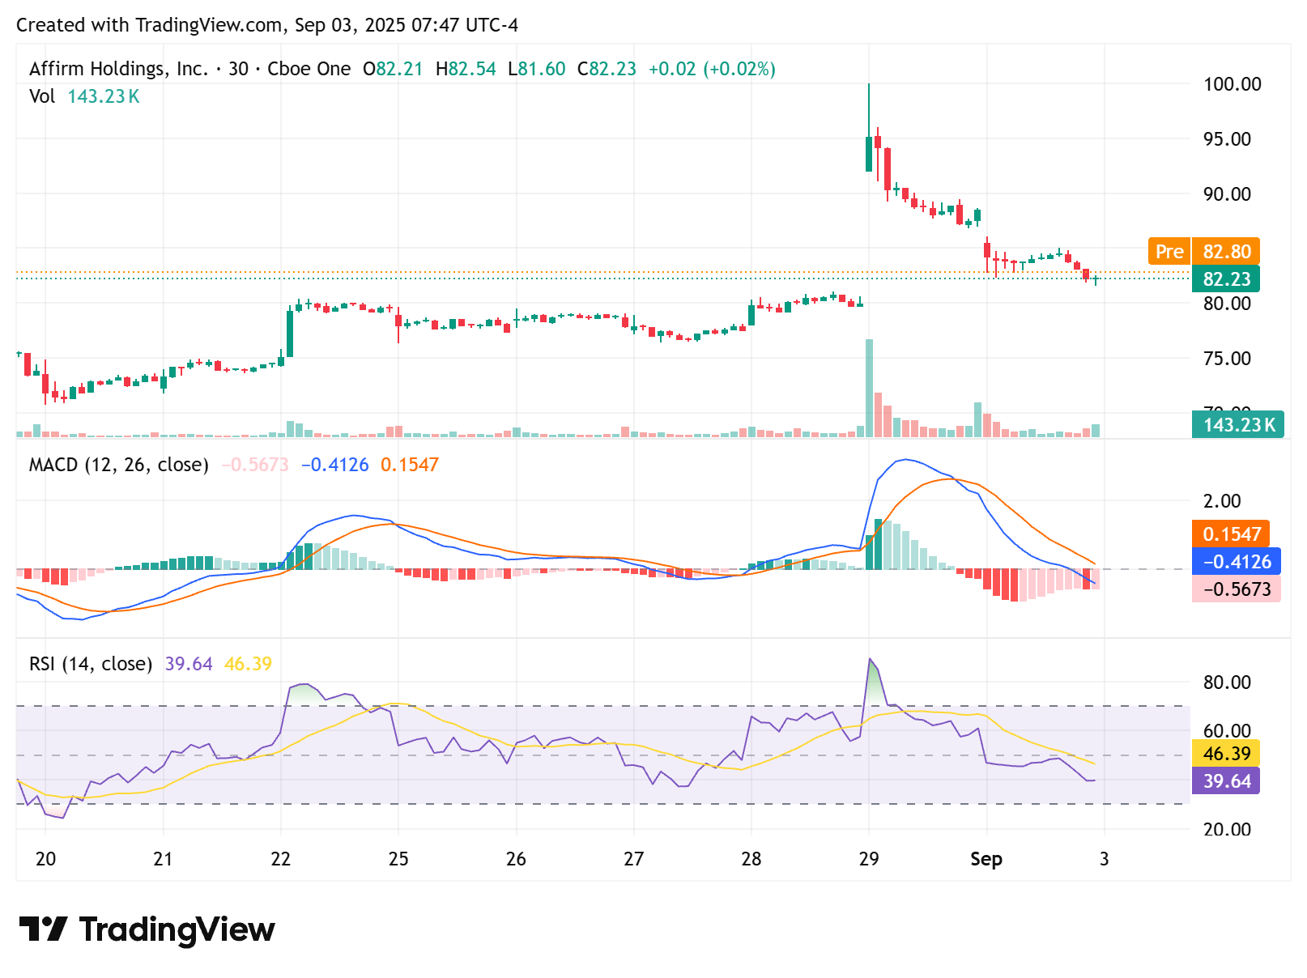Click date label 22 on time axis
This screenshot has height=978, width=1307.
coord(281,859)
